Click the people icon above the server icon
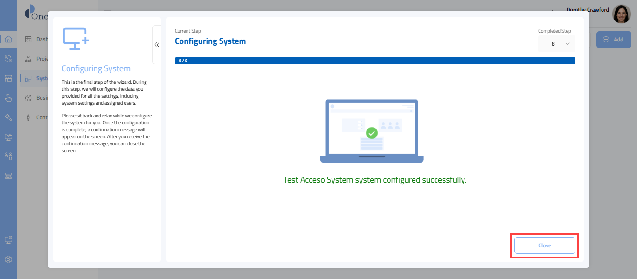 tap(8, 156)
